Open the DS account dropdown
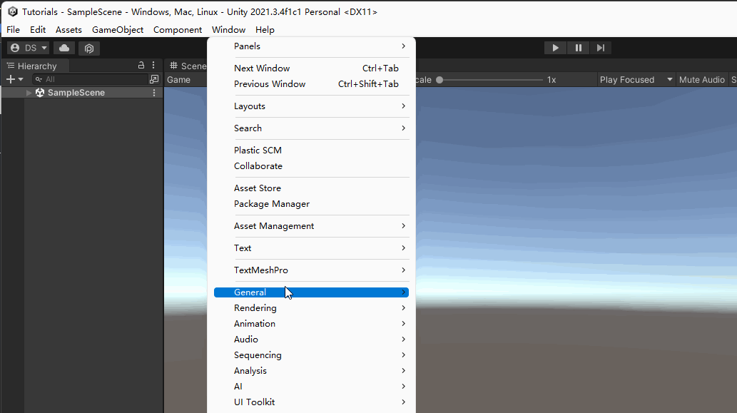 [x=29, y=48]
